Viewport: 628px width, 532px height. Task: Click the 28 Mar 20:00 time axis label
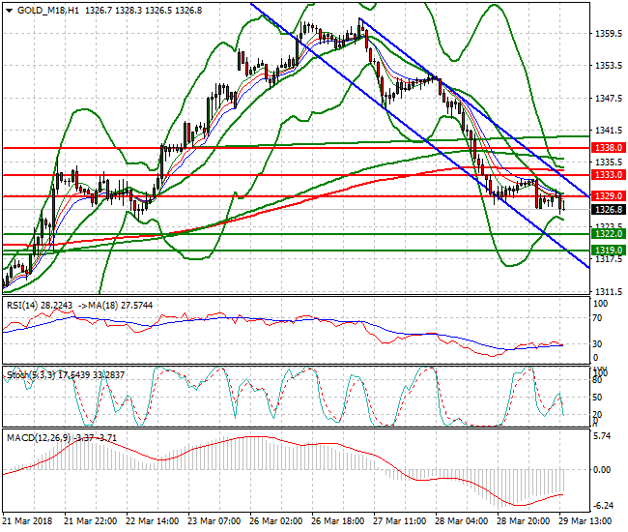point(524,521)
